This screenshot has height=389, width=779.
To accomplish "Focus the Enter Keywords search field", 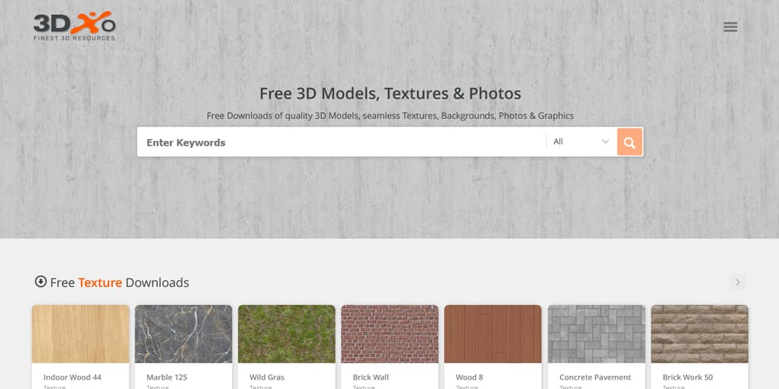I will 341,142.
